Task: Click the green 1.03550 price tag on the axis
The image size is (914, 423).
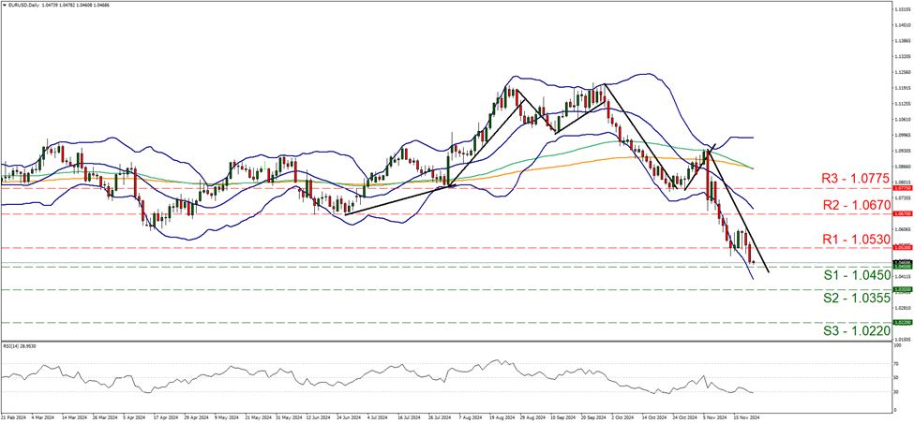Action: pyautogui.click(x=901, y=289)
